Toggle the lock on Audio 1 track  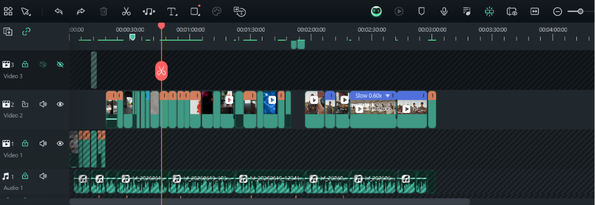coord(25,176)
